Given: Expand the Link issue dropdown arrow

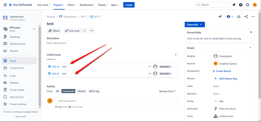Looking at the screenshot, I should coord(84,31).
